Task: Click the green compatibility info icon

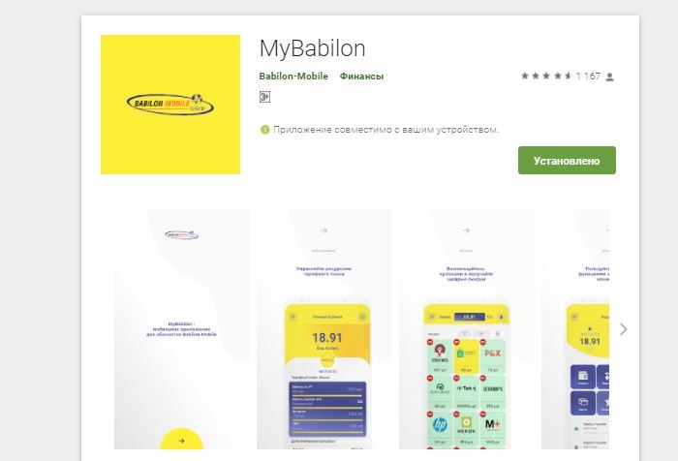Action: tap(264, 130)
